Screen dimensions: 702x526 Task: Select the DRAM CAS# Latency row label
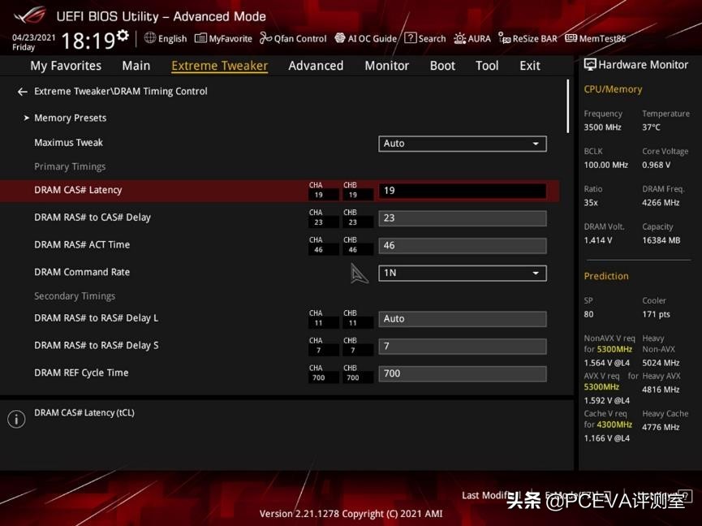78,190
